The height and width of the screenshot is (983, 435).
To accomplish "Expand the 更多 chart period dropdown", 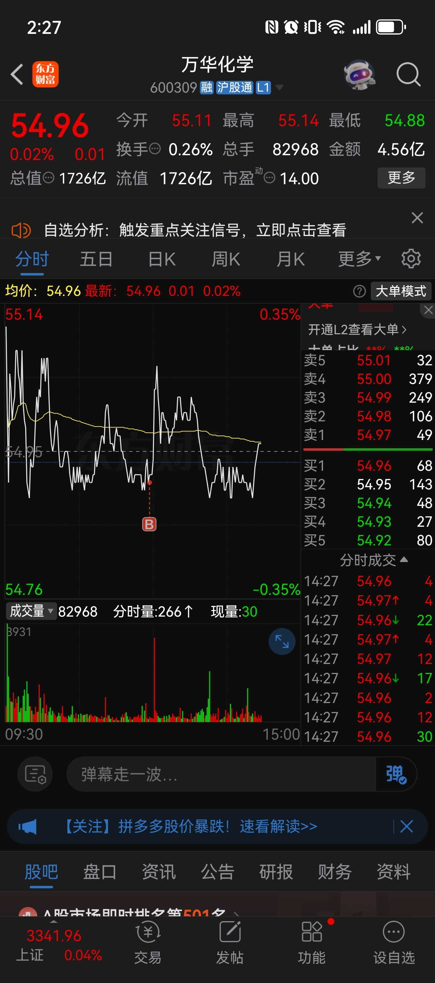I will [x=359, y=260].
